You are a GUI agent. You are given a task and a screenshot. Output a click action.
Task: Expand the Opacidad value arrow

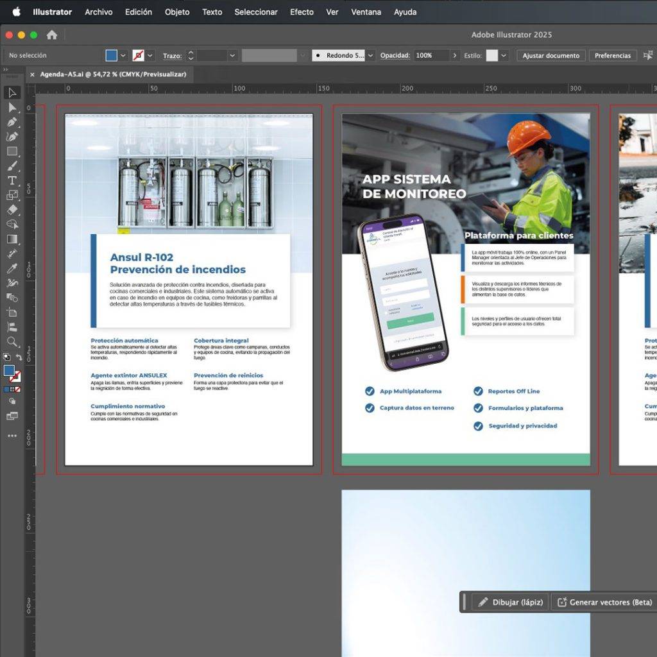[x=455, y=55]
